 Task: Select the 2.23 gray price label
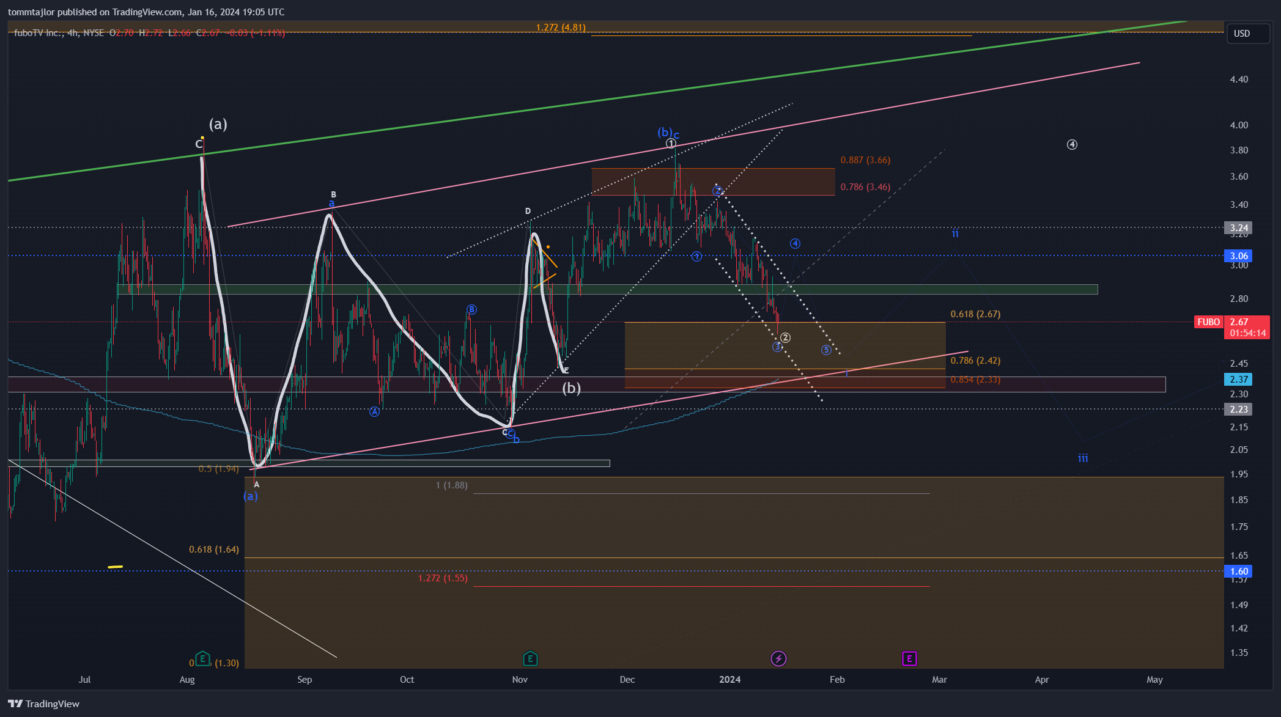1239,409
